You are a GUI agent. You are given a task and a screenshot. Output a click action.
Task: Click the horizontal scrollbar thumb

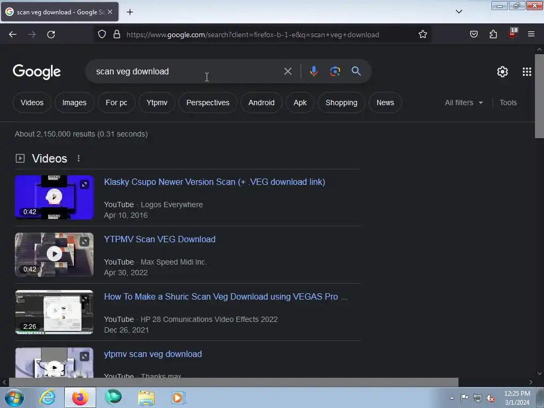pos(234,382)
